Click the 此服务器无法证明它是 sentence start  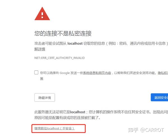pos(52,112)
